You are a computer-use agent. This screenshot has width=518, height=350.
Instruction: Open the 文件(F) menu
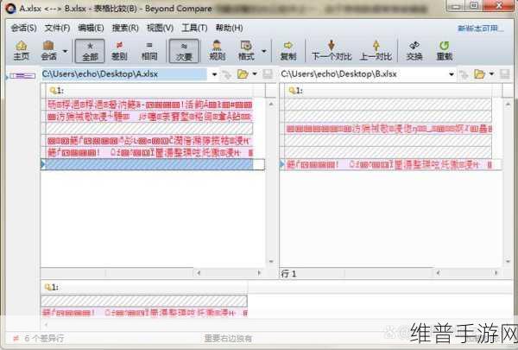pyautogui.click(x=57, y=29)
